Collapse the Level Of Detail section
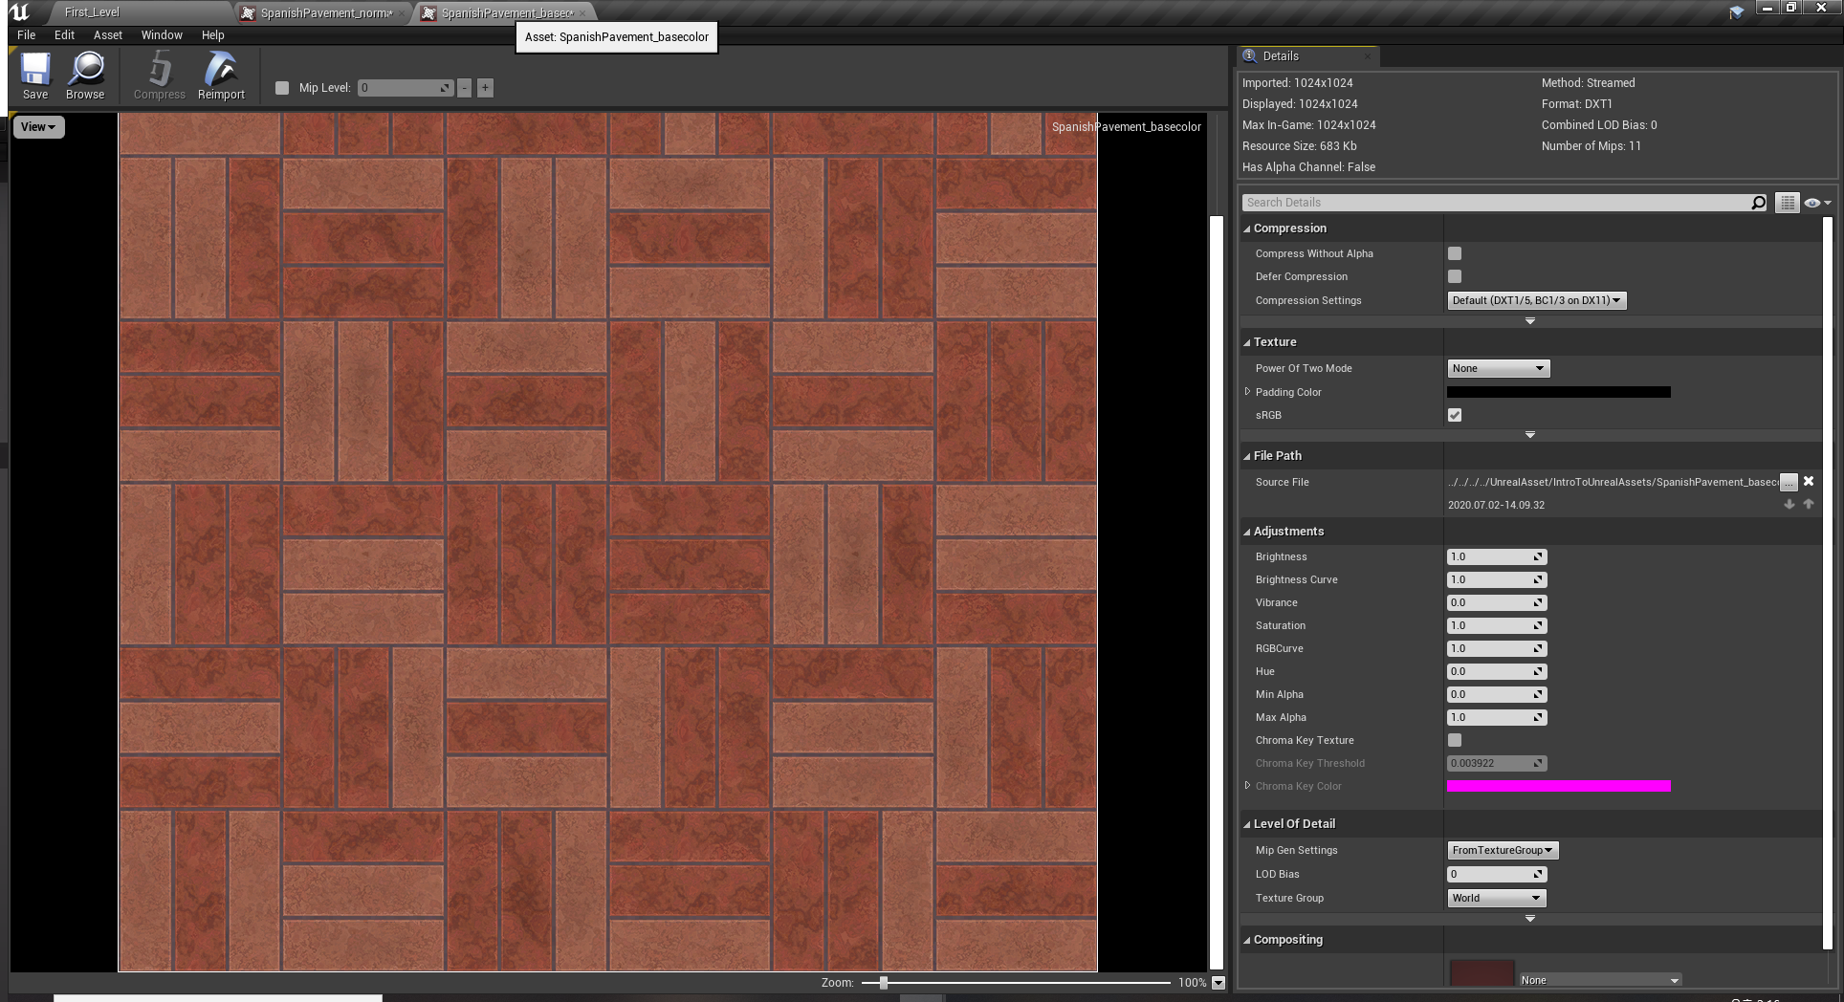The image size is (1844, 1002). coord(1247,824)
